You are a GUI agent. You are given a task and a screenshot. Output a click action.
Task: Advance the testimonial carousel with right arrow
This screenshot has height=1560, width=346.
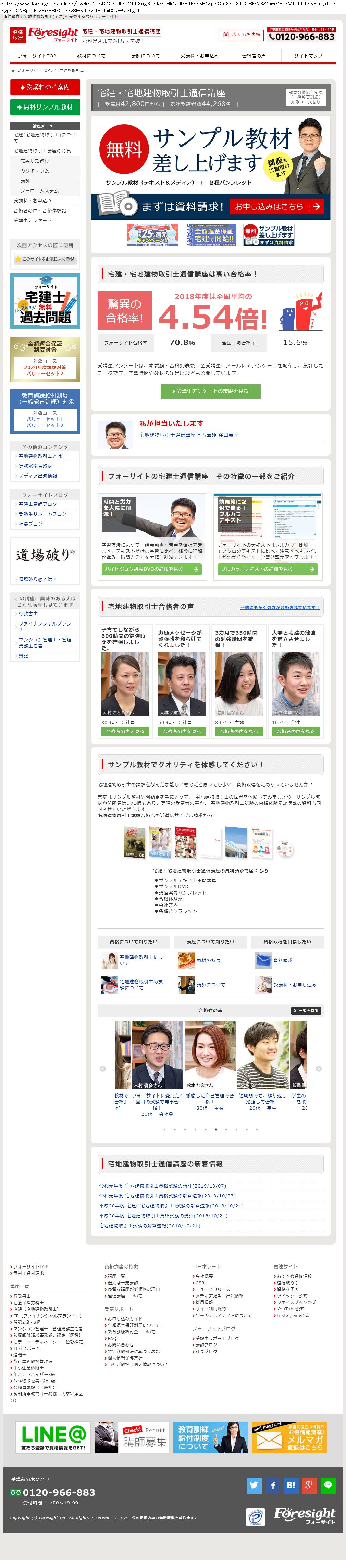pos(318,1069)
